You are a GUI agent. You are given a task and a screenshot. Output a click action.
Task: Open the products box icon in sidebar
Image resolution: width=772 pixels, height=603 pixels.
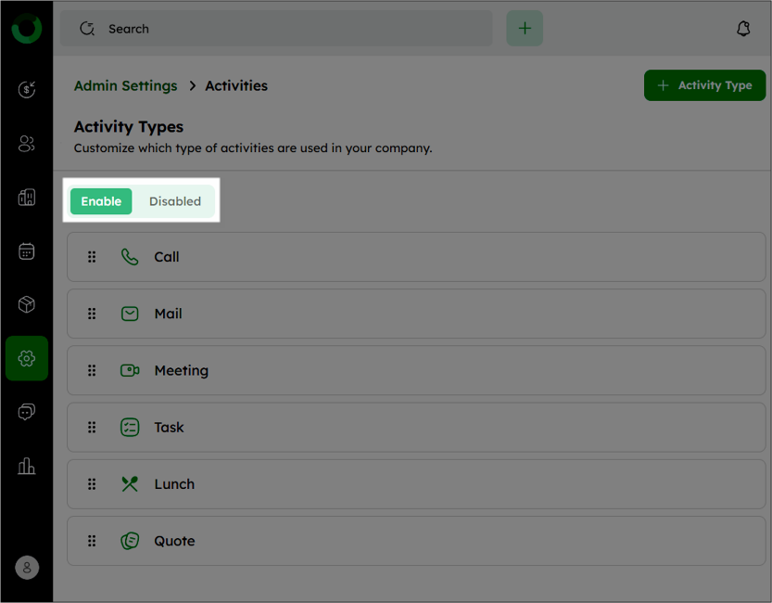point(27,304)
